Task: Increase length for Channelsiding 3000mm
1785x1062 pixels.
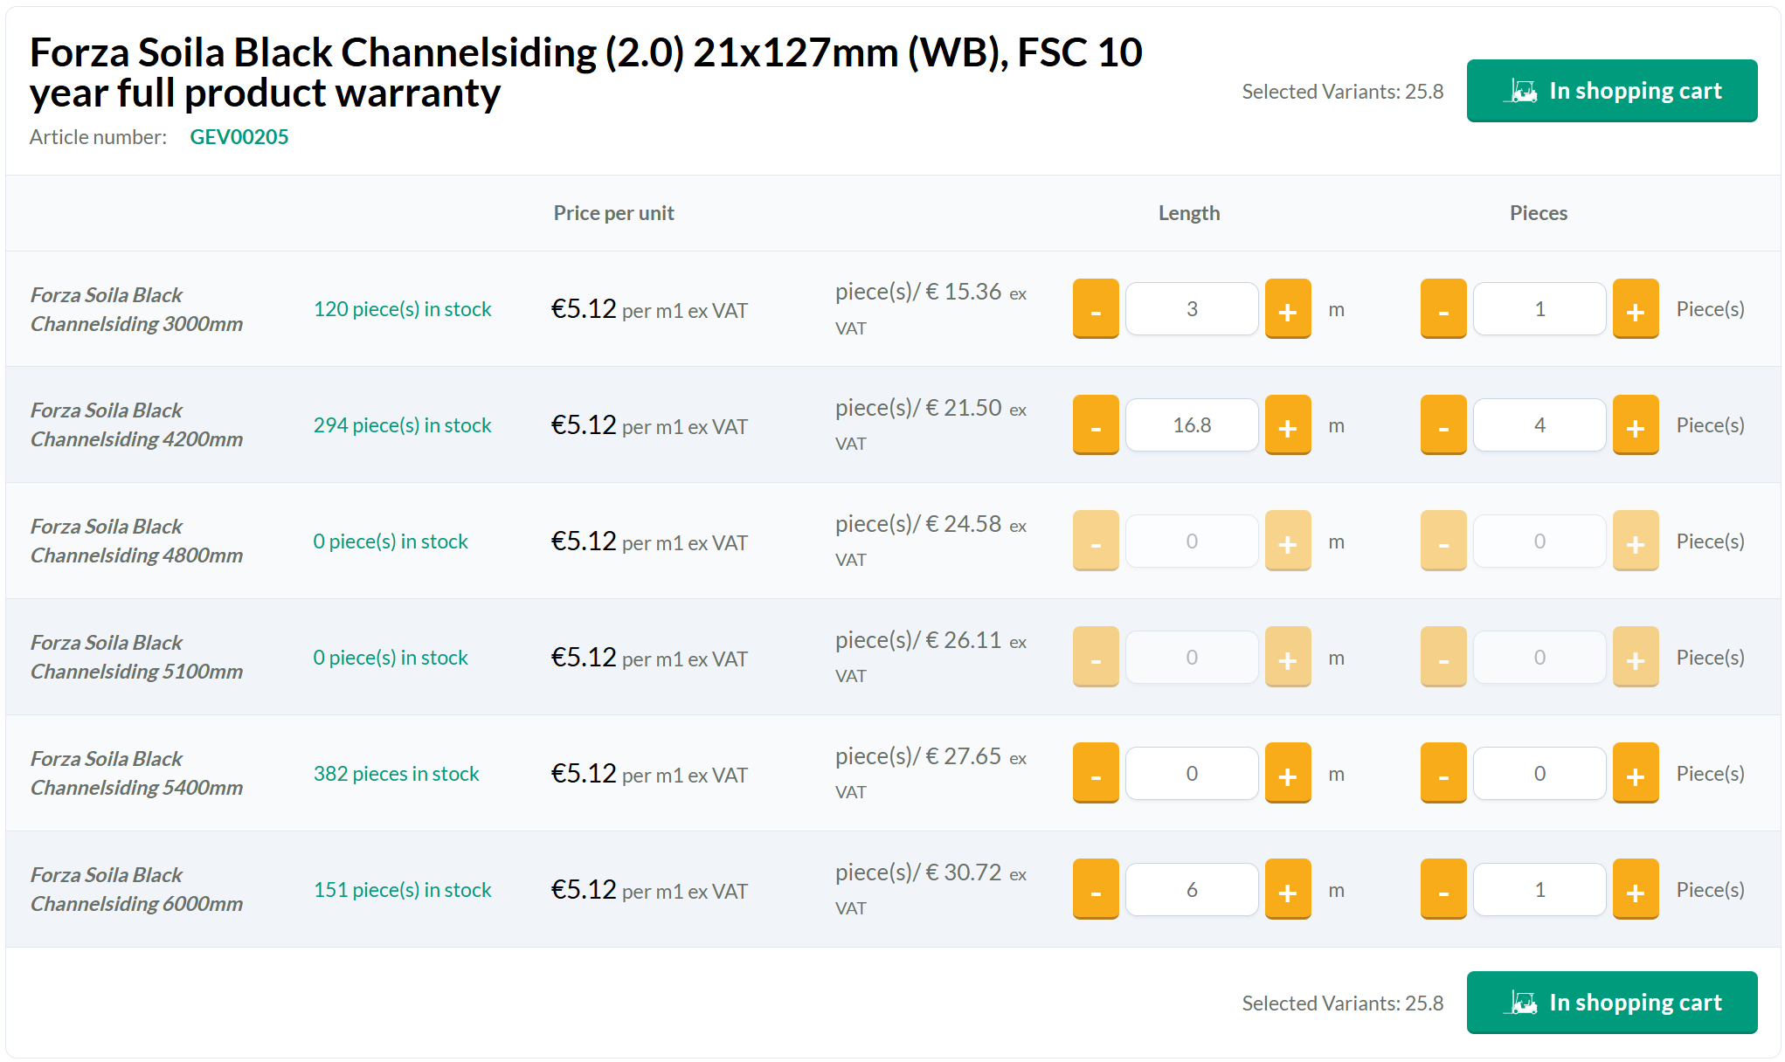Action: point(1287,309)
